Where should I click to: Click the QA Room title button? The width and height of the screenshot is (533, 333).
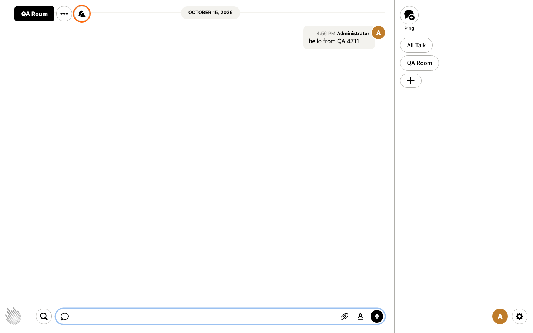[x=34, y=14]
